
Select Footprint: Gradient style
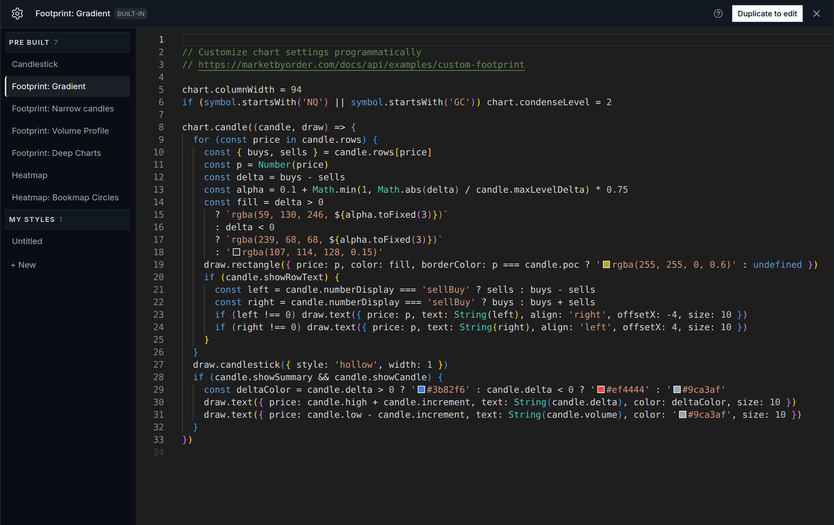click(x=67, y=86)
